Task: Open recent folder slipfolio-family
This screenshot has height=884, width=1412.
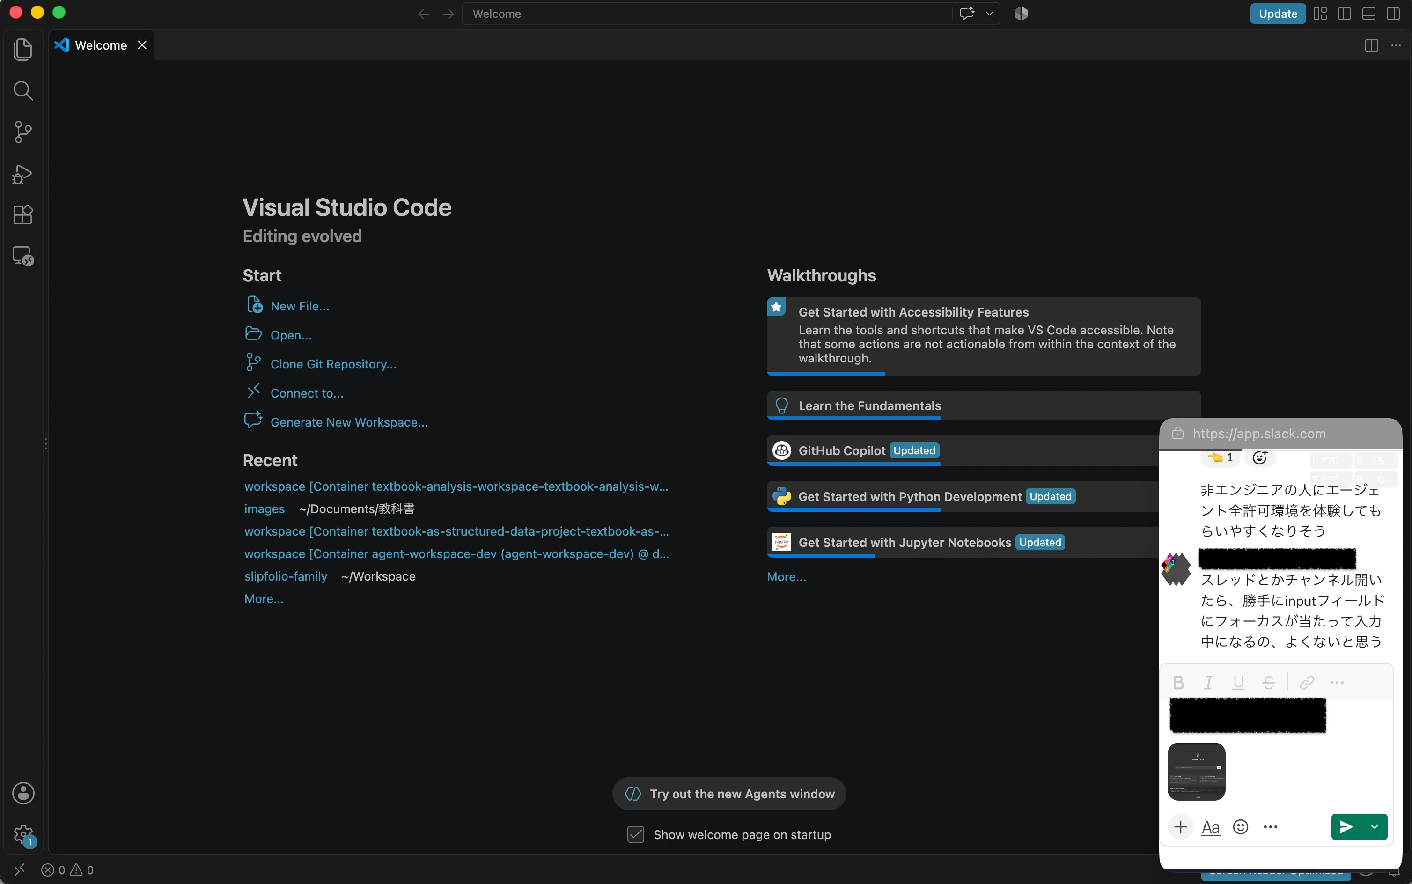Action: [x=285, y=576]
